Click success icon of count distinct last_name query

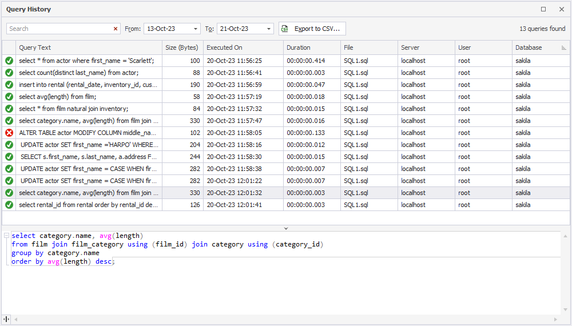point(9,73)
